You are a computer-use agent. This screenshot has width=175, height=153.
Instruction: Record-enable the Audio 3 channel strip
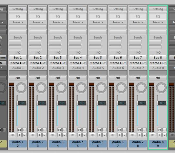64,135
